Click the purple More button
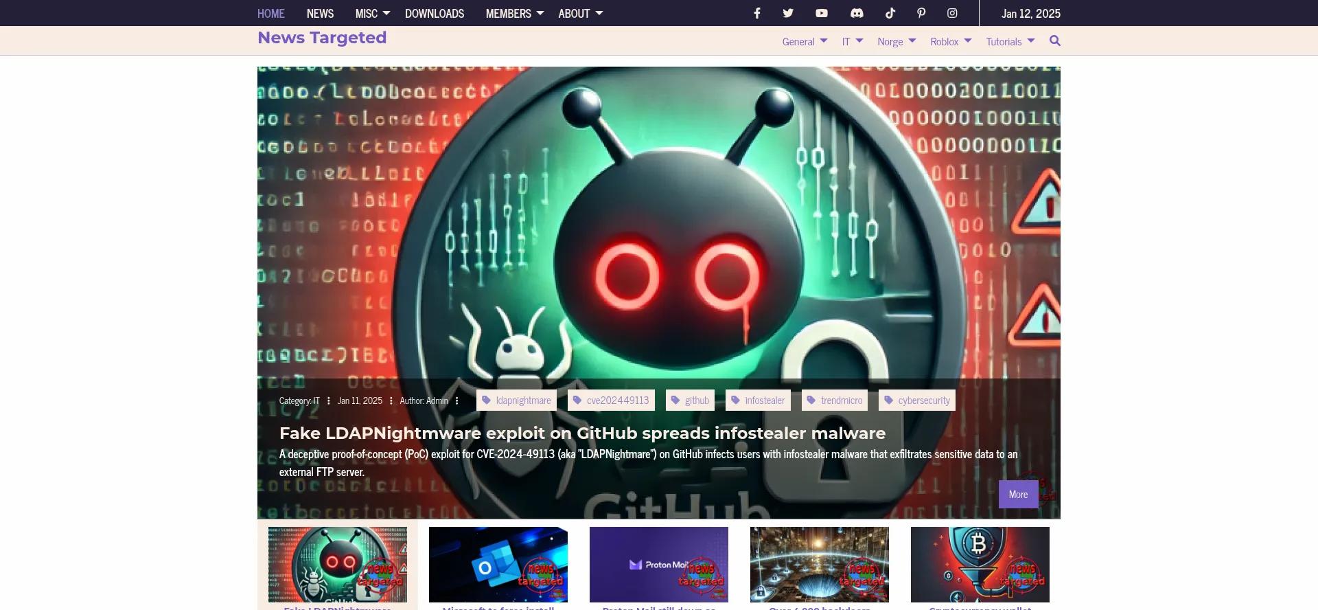This screenshot has height=610, width=1318. (x=1018, y=495)
